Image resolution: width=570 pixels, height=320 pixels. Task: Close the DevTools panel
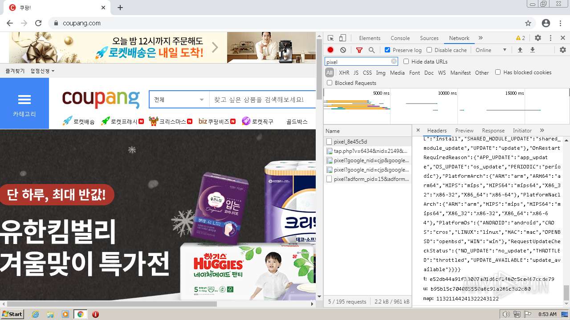coord(563,38)
